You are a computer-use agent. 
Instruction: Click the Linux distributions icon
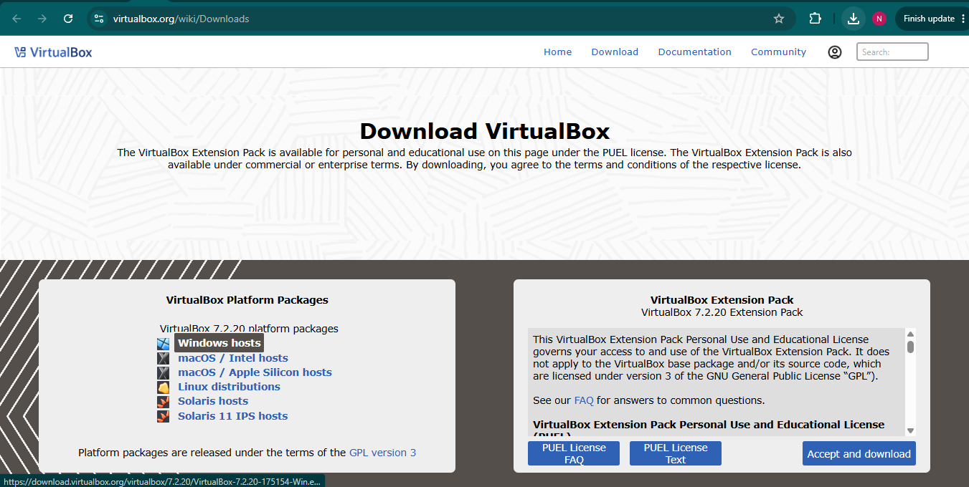(x=164, y=387)
